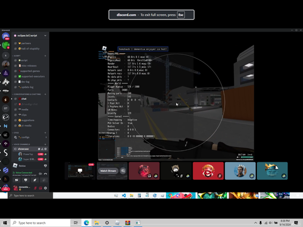Open Discord home direct messages icon

point(5,36)
